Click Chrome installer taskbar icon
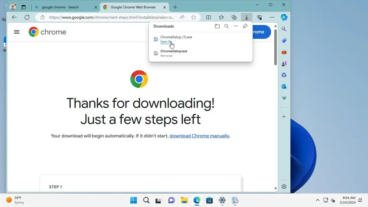 pos(235,200)
